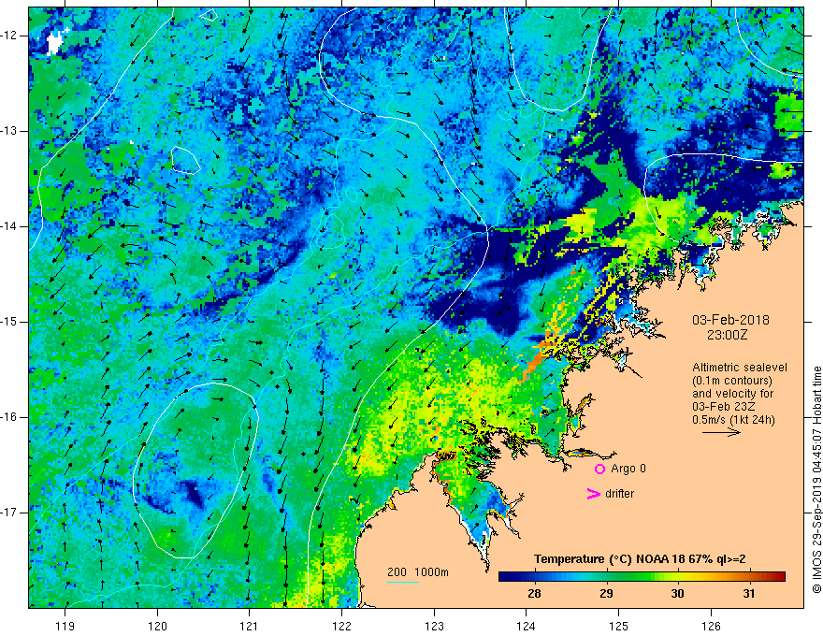Click latitude label -16 on left axis
Image resolution: width=823 pixels, height=636 pixels.
click(x=9, y=417)
